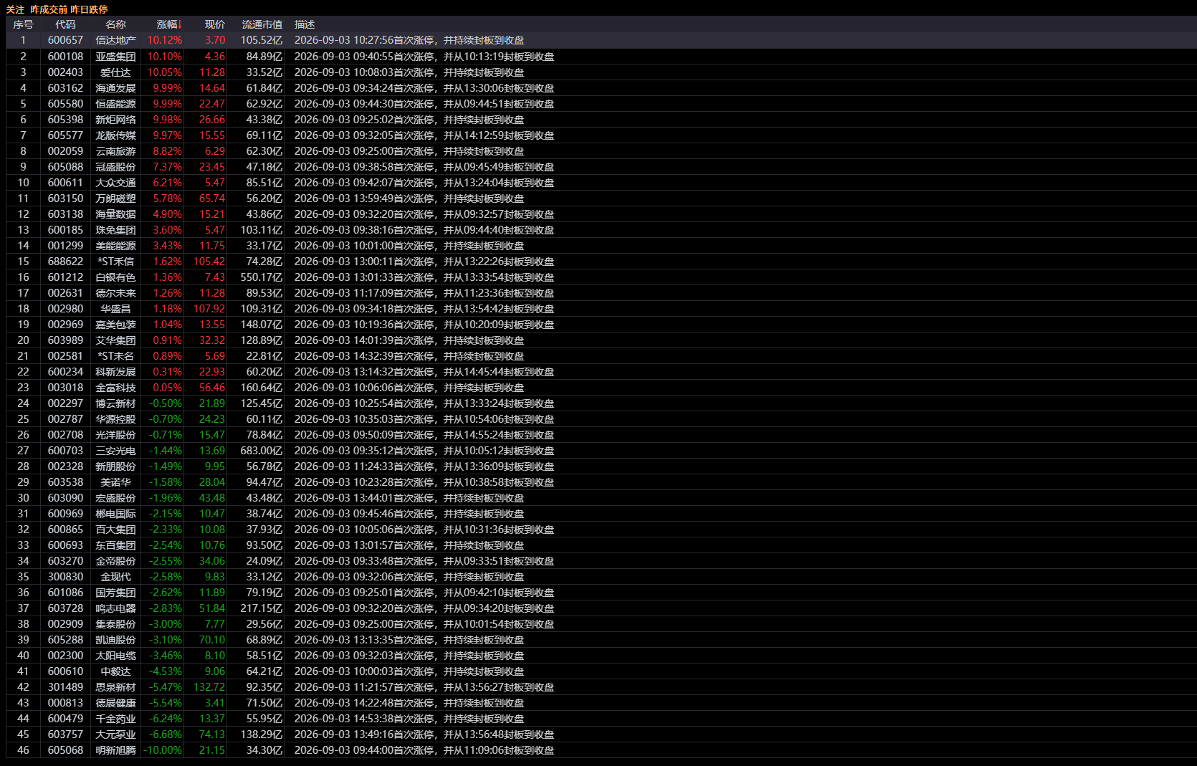Screen dimensions: 1197x766
Task: Select the 凯迪股份 stock name
Action: click(115, 639)
